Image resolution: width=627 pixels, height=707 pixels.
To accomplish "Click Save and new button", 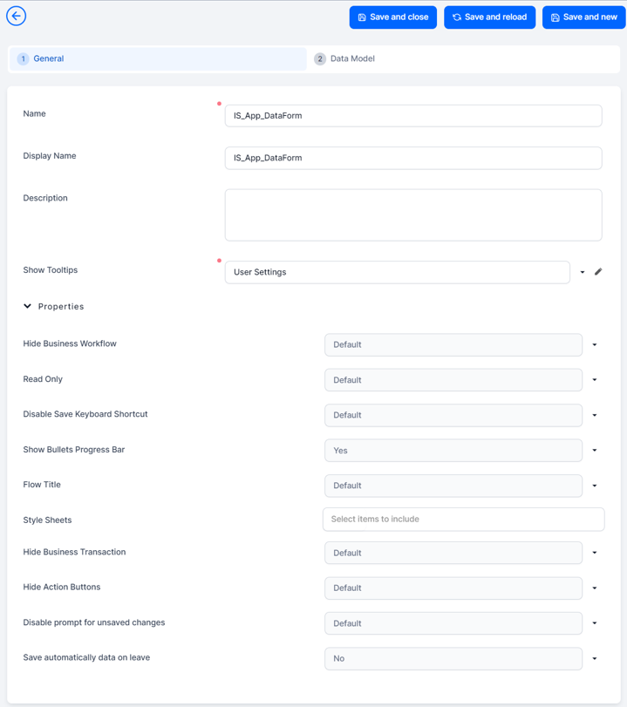I will [583, 17].
